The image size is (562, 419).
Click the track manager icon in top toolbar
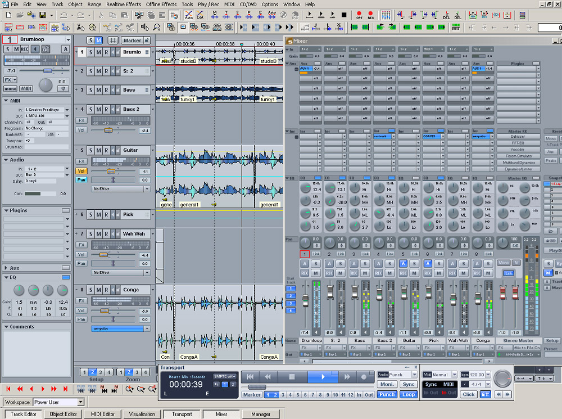click(x=522, y=15)
